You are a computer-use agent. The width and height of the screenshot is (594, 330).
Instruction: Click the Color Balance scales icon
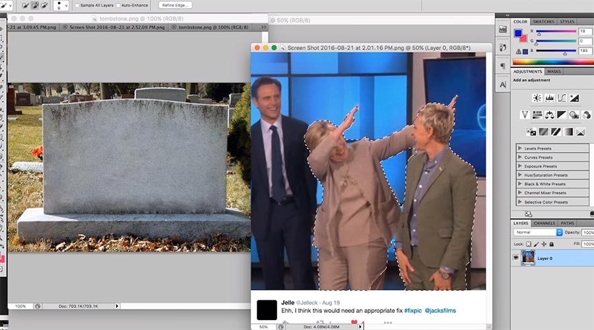point(549,115)
